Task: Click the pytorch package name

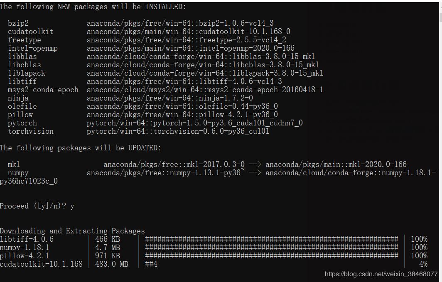Action: [22, 123]
